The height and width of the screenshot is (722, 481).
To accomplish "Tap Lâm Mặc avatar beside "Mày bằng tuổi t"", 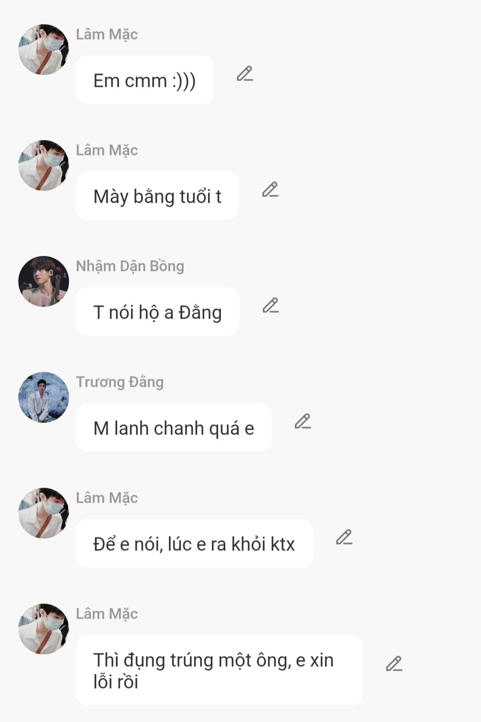I will 44,165.
